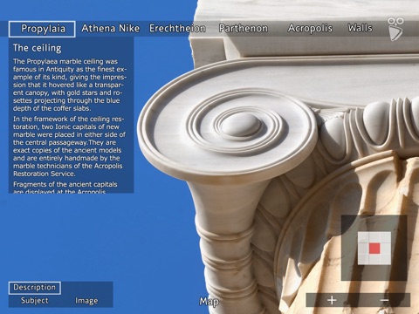The image size is (419, 314).
Task: Go to the Erechtheion section
Action: click(177, 28)
